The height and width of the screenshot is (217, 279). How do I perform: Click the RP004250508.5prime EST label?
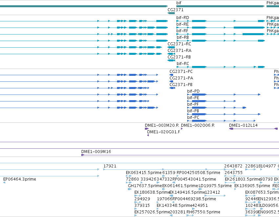tap(198, 173)
